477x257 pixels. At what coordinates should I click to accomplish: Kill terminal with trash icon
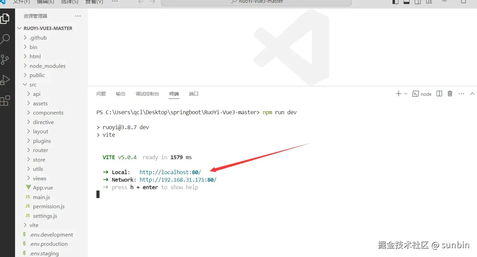coord(450,94)
